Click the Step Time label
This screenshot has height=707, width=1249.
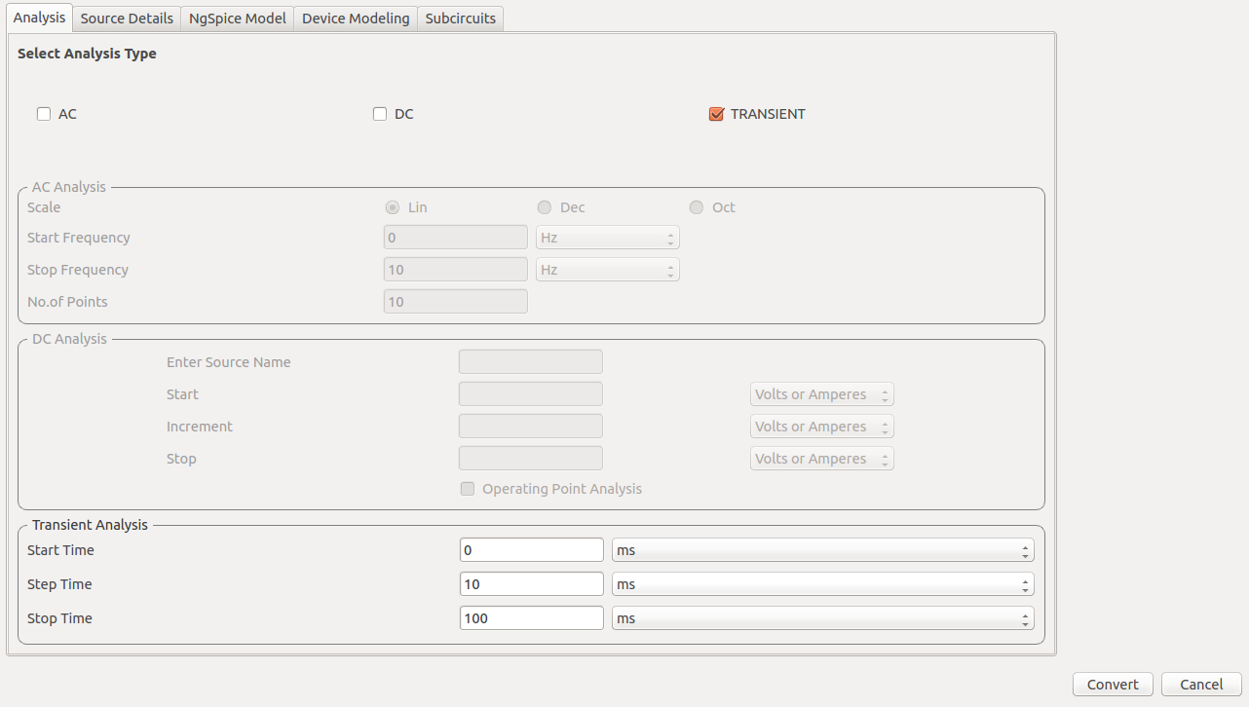[x=59, y=584]
